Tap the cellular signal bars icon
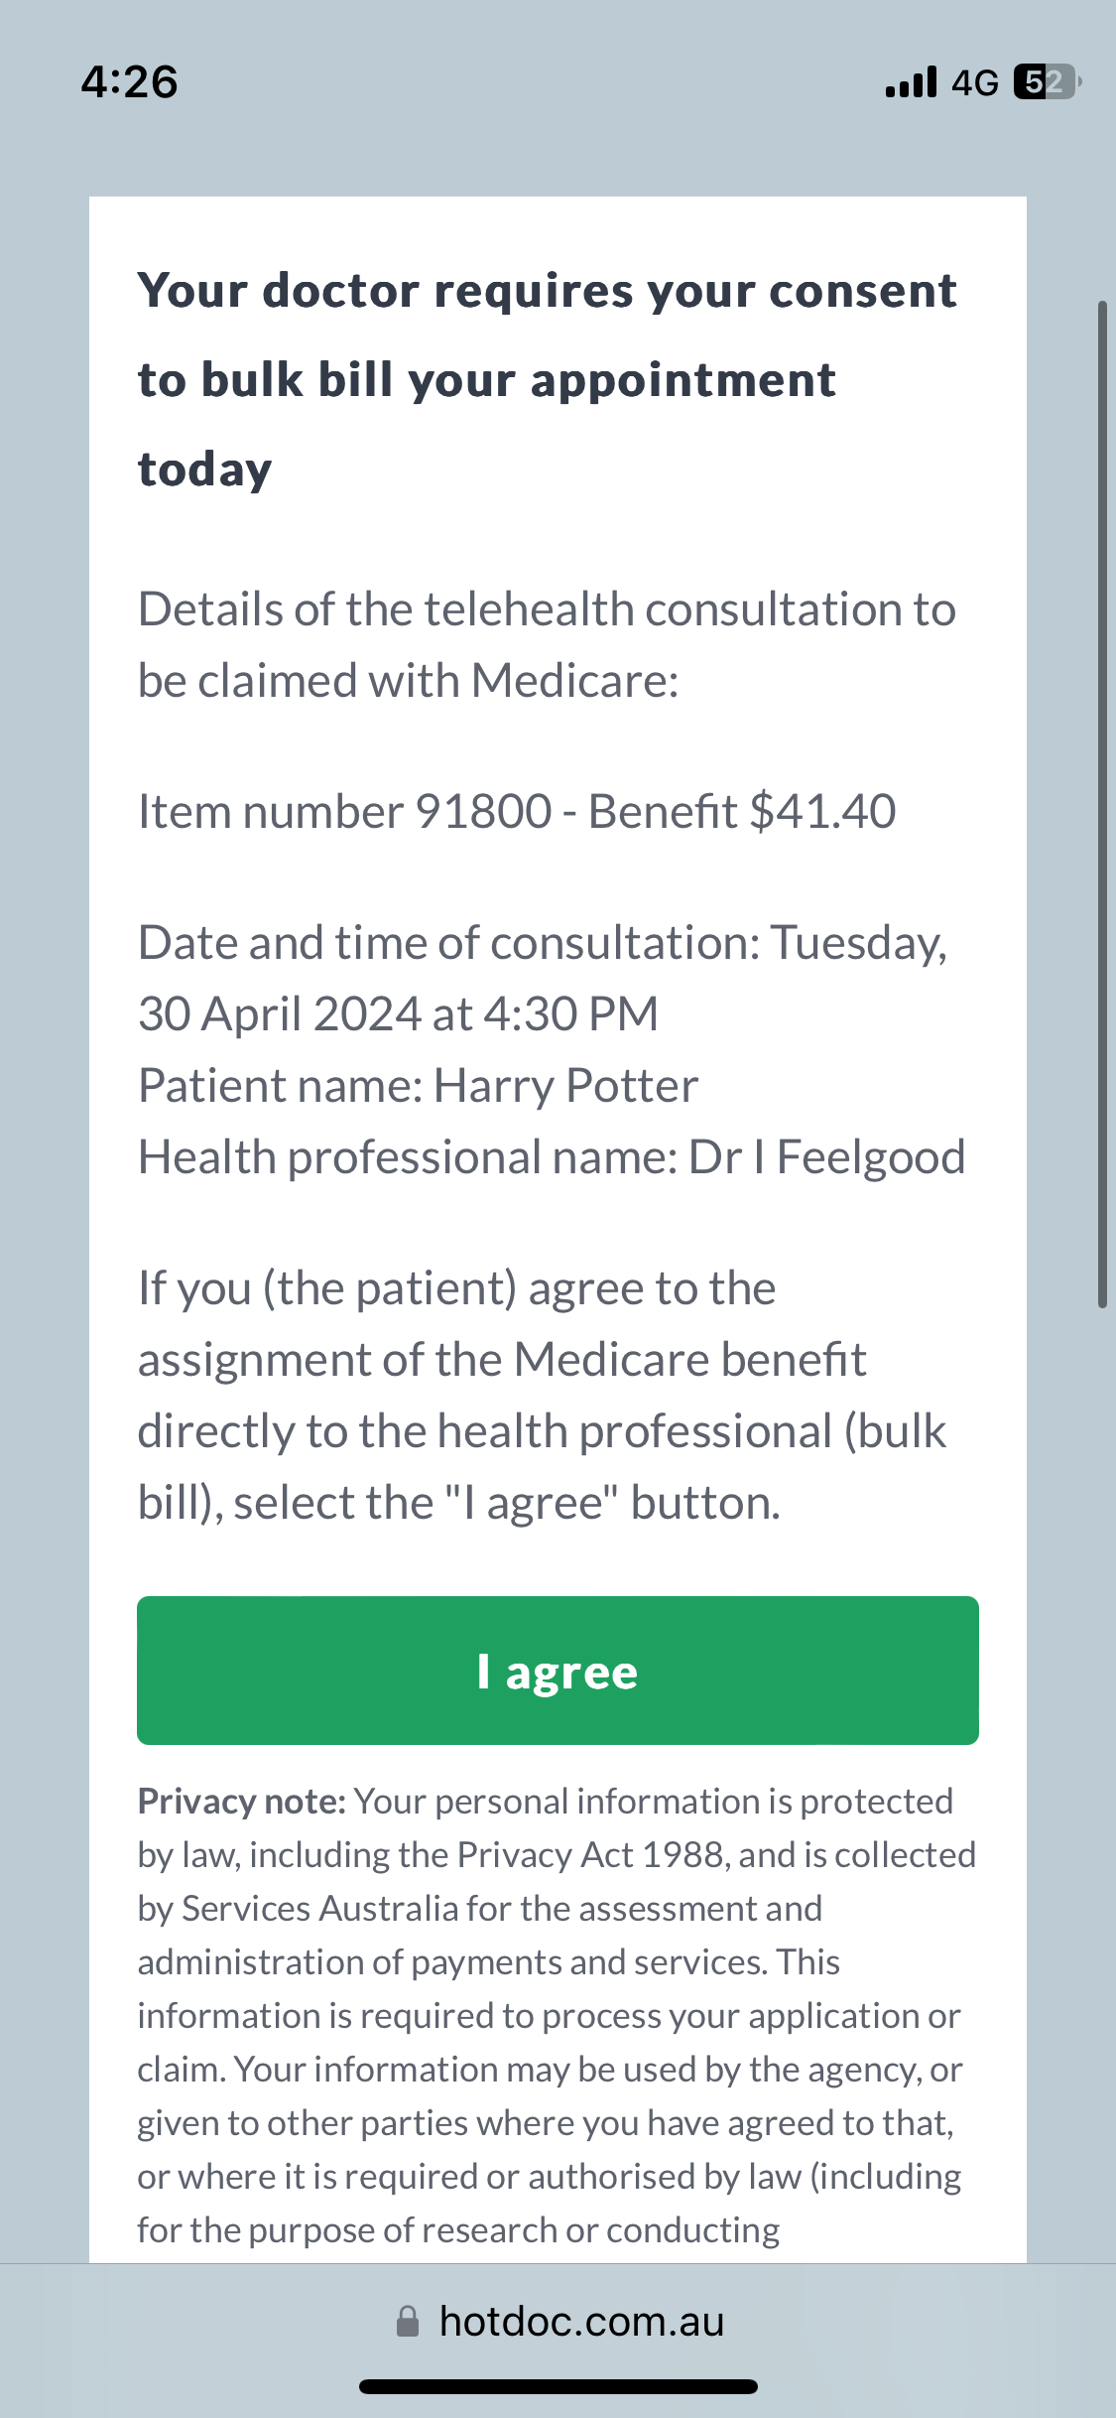This screenshot has width=1116, height=2418. point(911,82)
